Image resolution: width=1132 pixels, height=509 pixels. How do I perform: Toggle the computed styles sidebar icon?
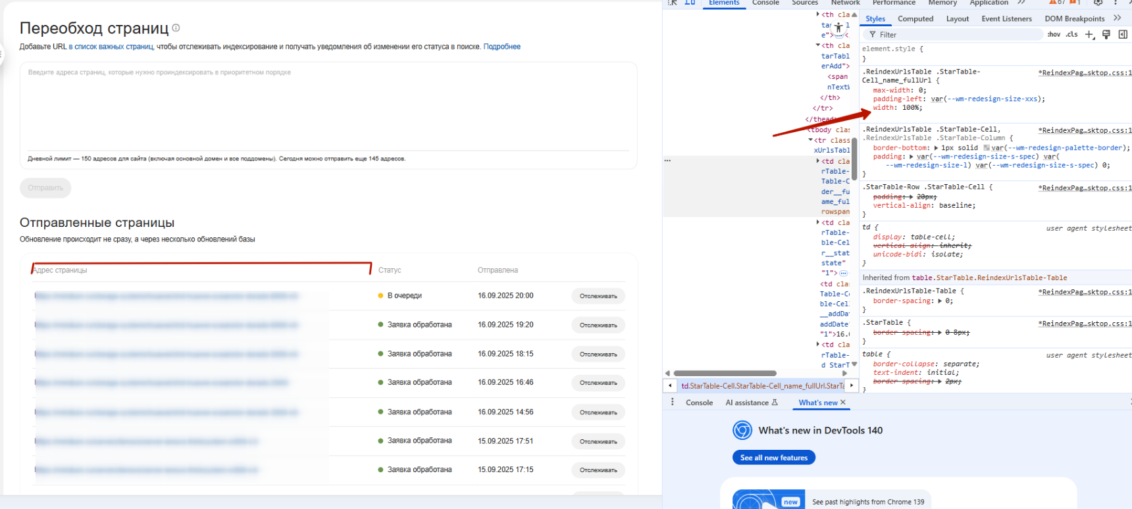1123,35
